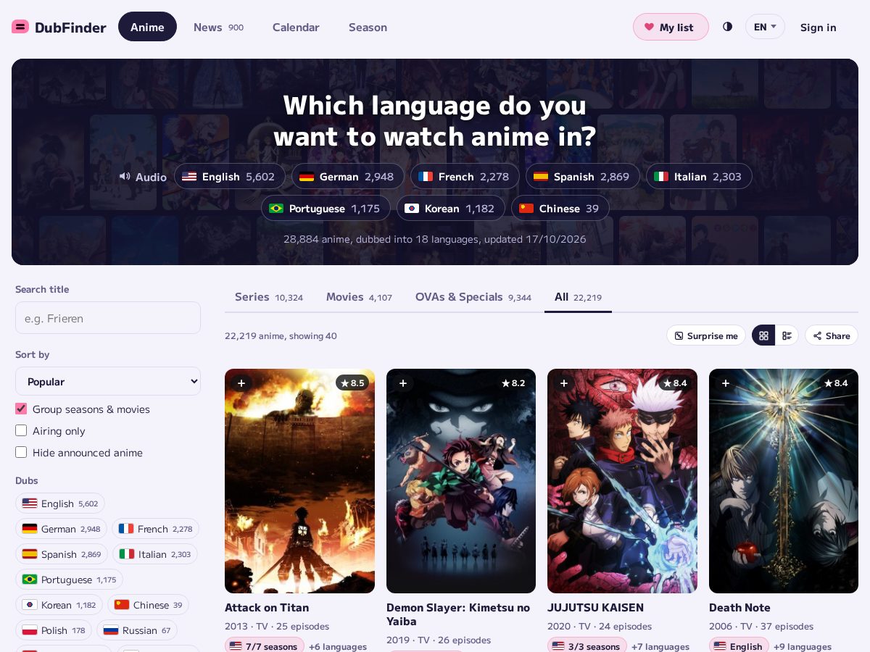Open the EN site language dropdown
The image size is (870, 652).
pos(765,27)
